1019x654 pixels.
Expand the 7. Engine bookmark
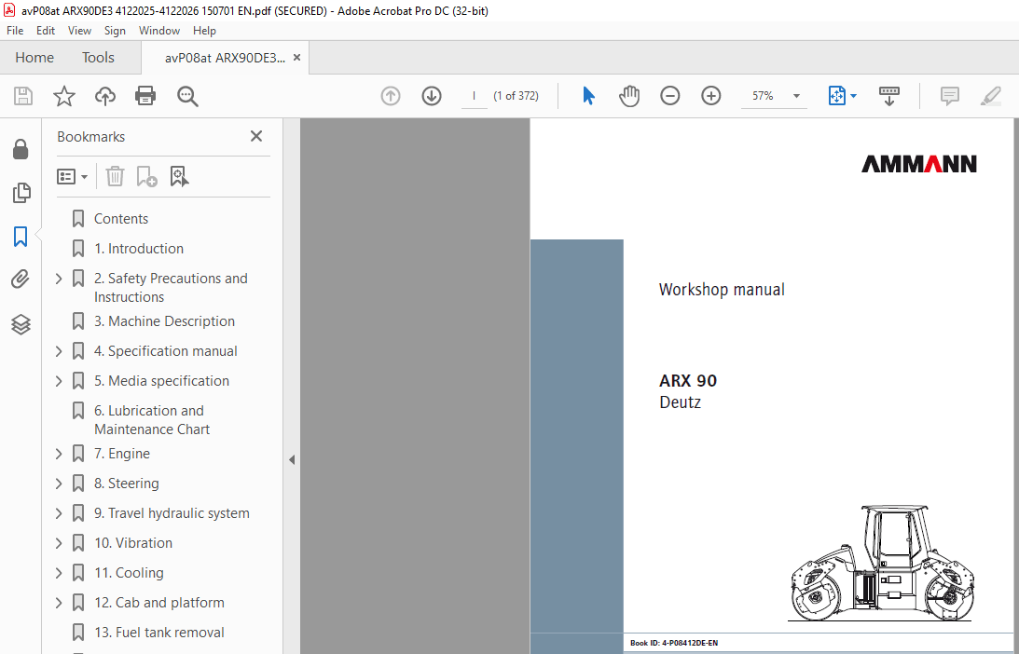(59, 454)
